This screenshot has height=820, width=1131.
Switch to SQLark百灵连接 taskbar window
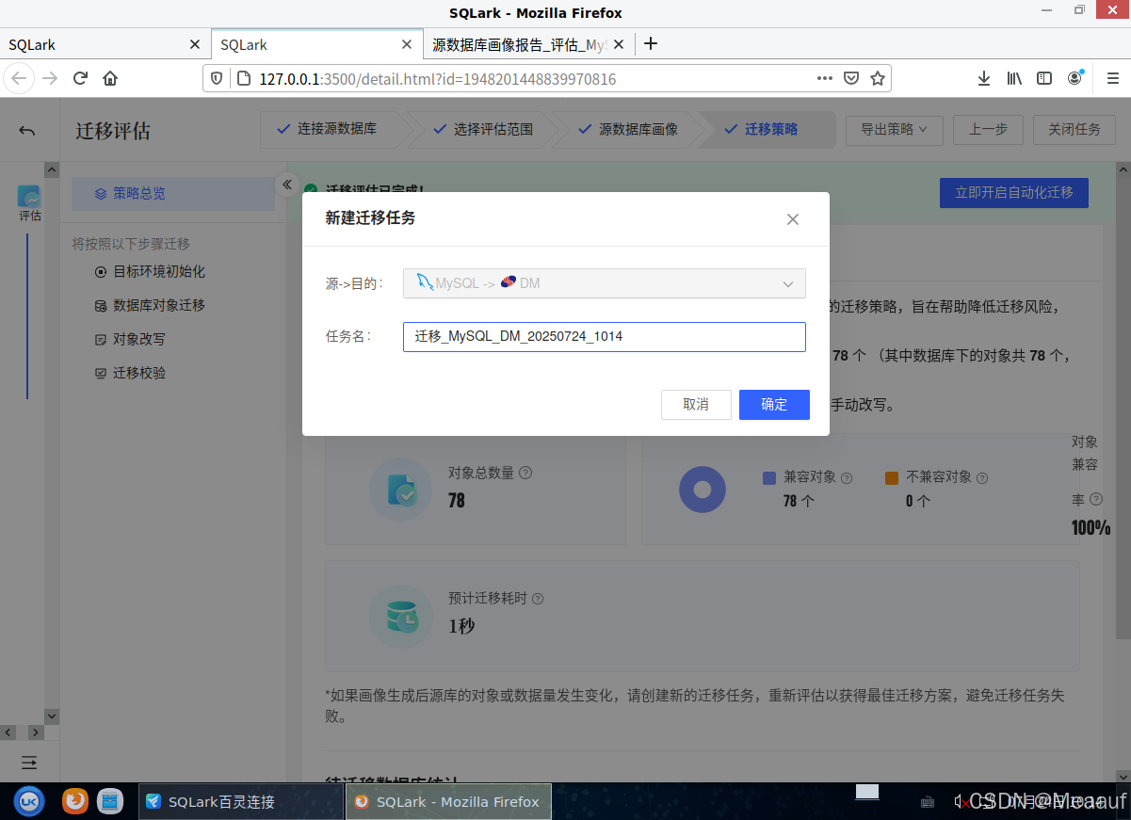coord(241,801)
